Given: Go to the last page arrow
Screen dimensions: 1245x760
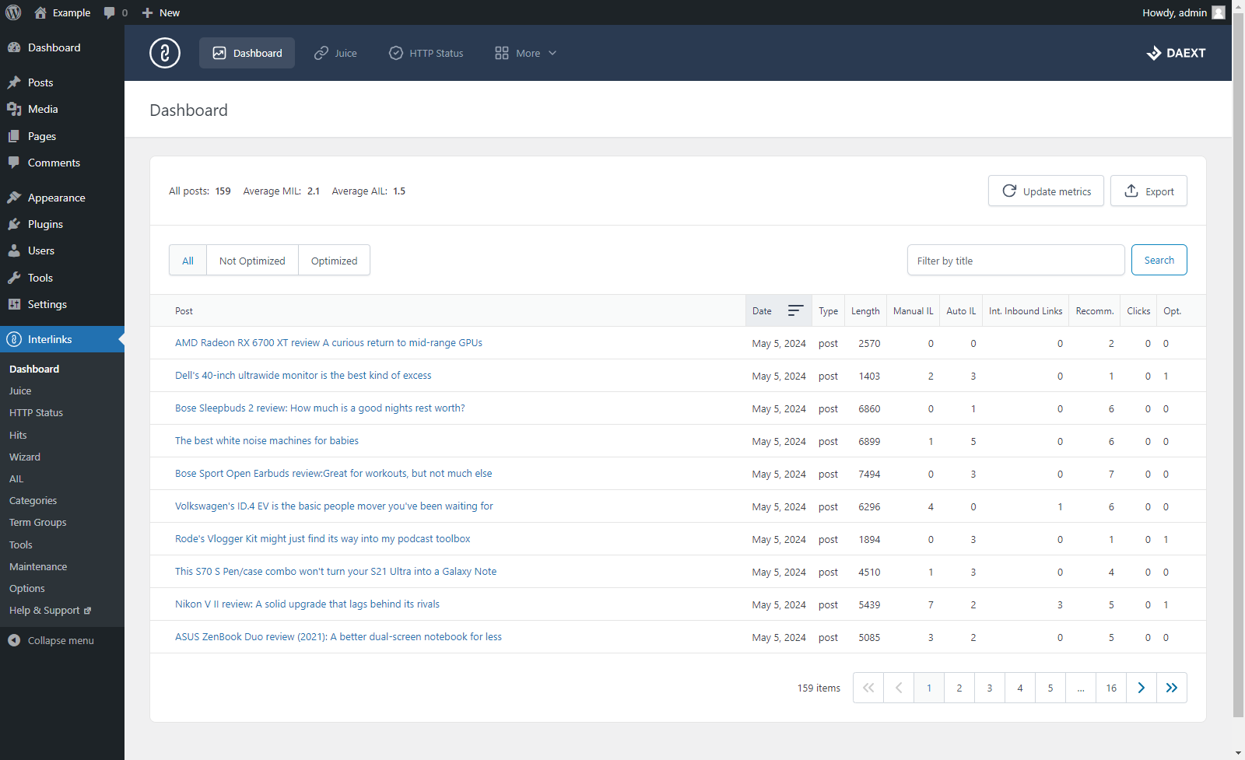Looking at the screenshot, I should point(1171,688).
